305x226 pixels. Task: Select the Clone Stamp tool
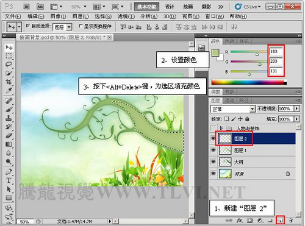click(9, 118)
